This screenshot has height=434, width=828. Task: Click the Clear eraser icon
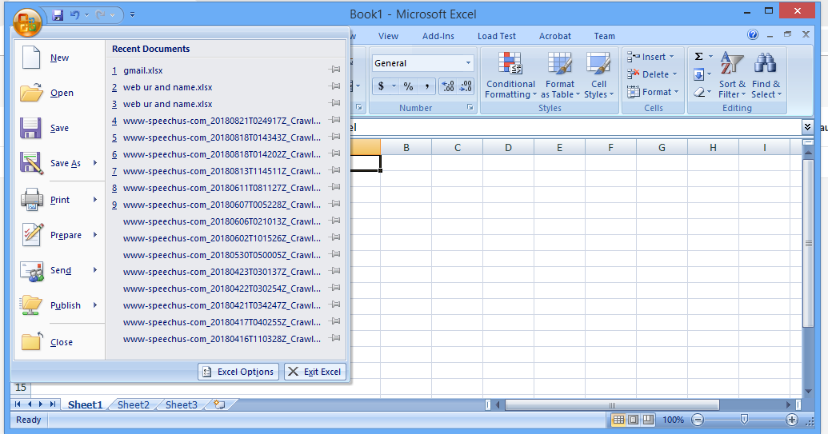click(699, 92)
